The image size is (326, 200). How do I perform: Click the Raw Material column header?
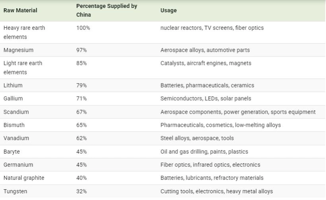point(20,10)
